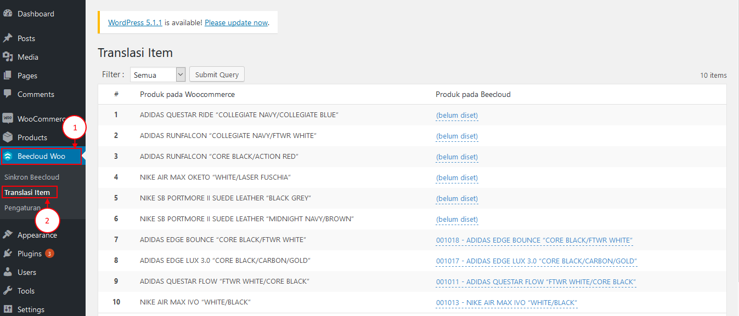The height and width of the screenshot is (316, 739).
Task: Click the Submit Query button
Action: coord(217,74)
